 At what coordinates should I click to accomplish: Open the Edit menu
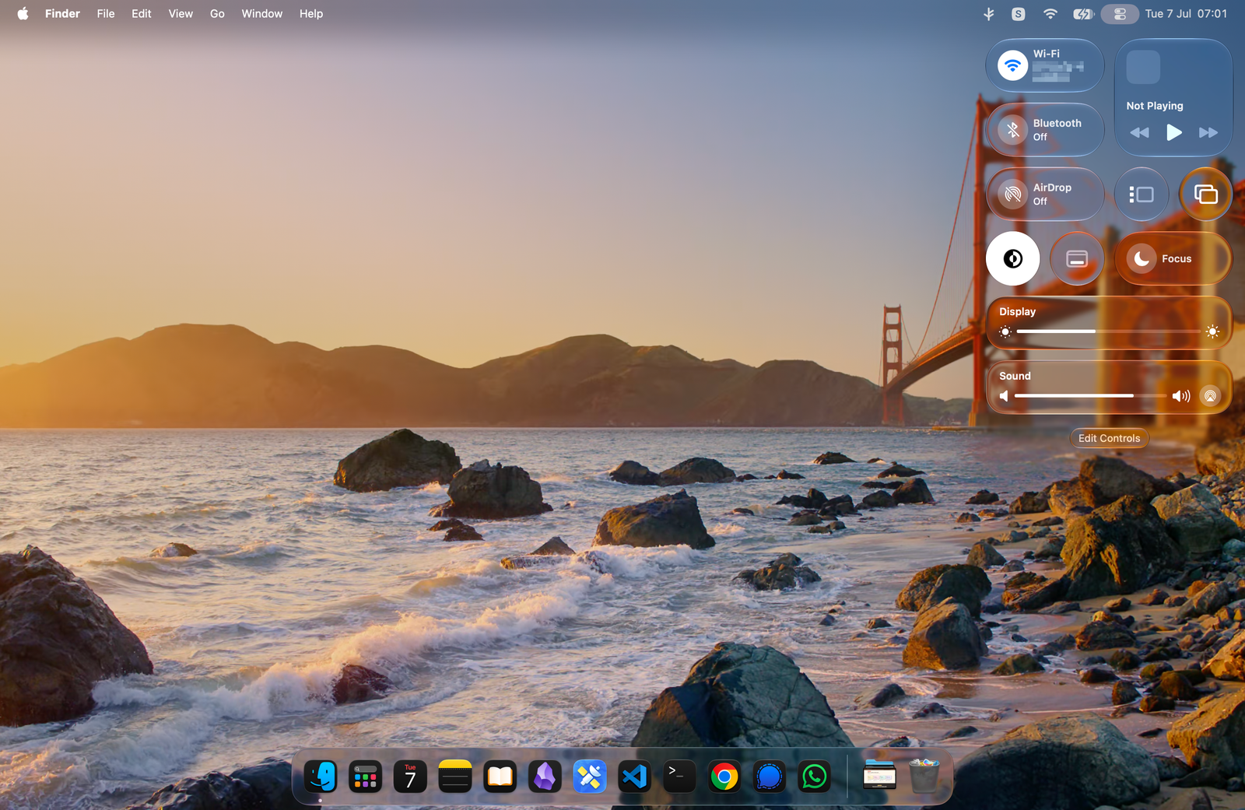tap(142, 13)
